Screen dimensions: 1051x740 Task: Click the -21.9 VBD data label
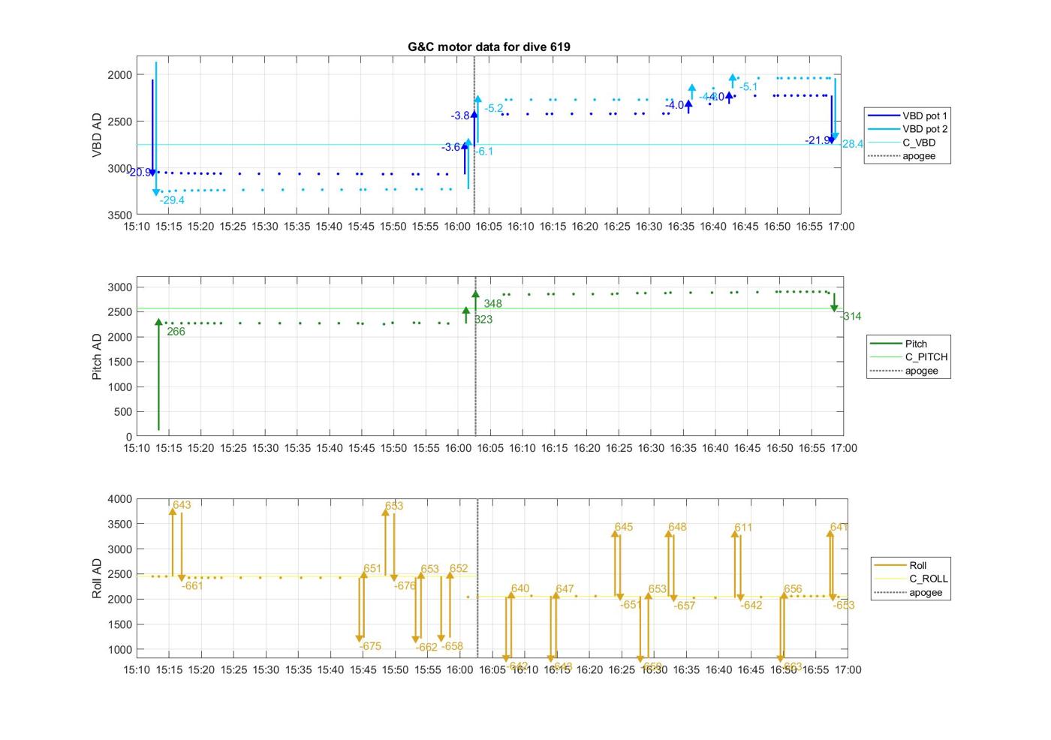click(818, 140)
